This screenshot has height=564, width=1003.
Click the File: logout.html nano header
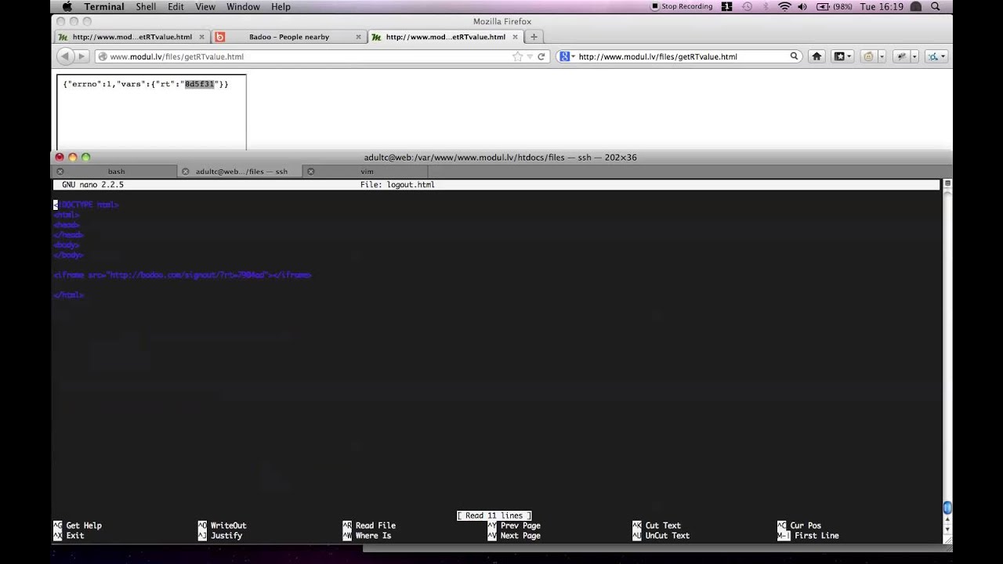point(397,185)
